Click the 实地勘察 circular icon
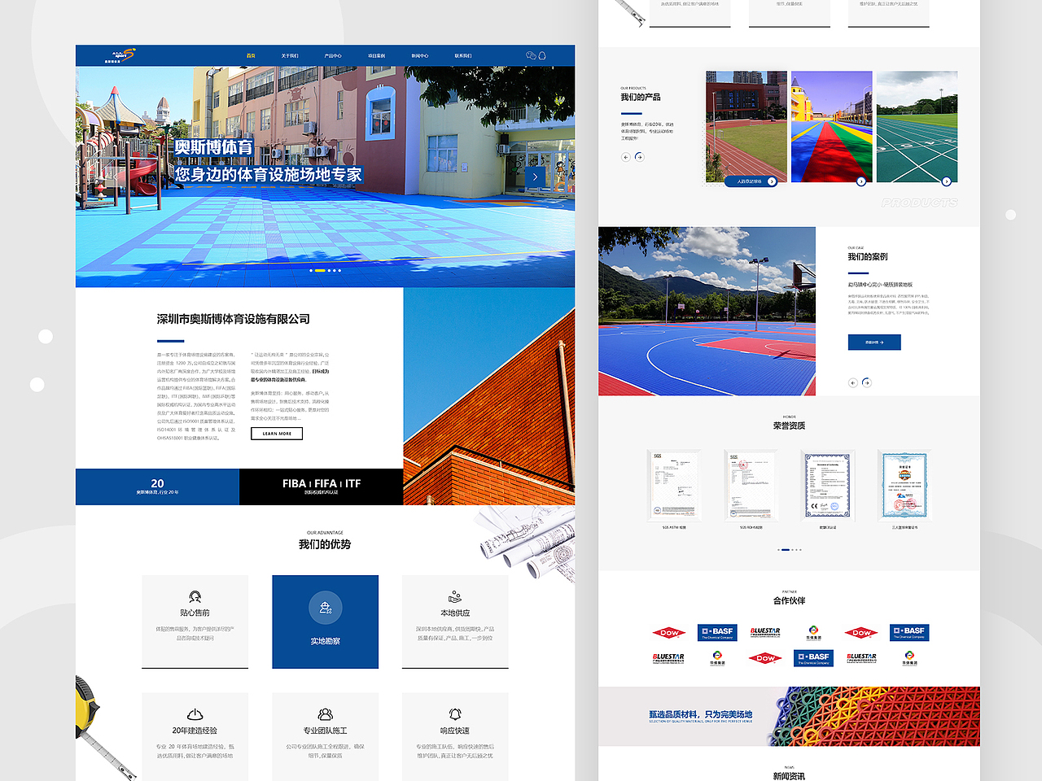This screenshot has width=1042, height=781. (x=325, y=608)
